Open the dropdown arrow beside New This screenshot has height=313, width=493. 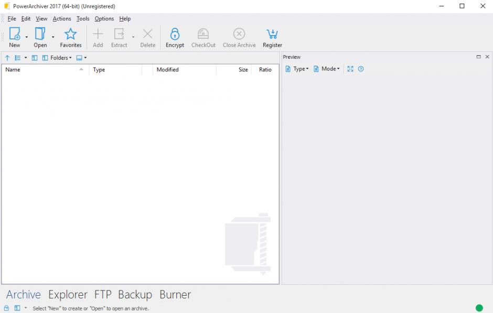pos(26,37)
